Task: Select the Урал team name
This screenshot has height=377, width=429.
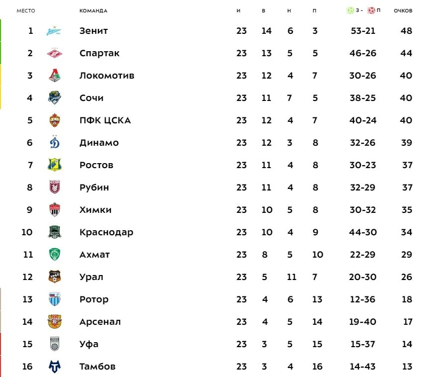Action: [91, 277]
